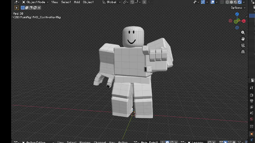
Task: Open the View Layer properties tab
Action: tap(252, 107)
